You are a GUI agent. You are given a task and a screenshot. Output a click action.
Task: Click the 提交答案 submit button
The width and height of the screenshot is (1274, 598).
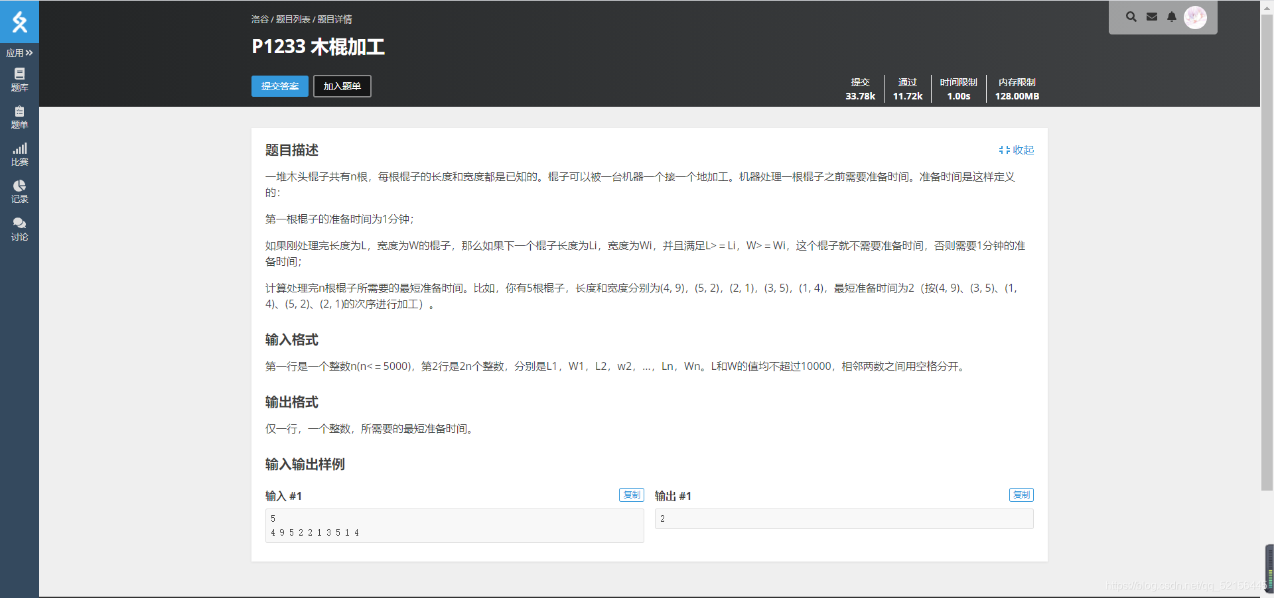(279, 86)
